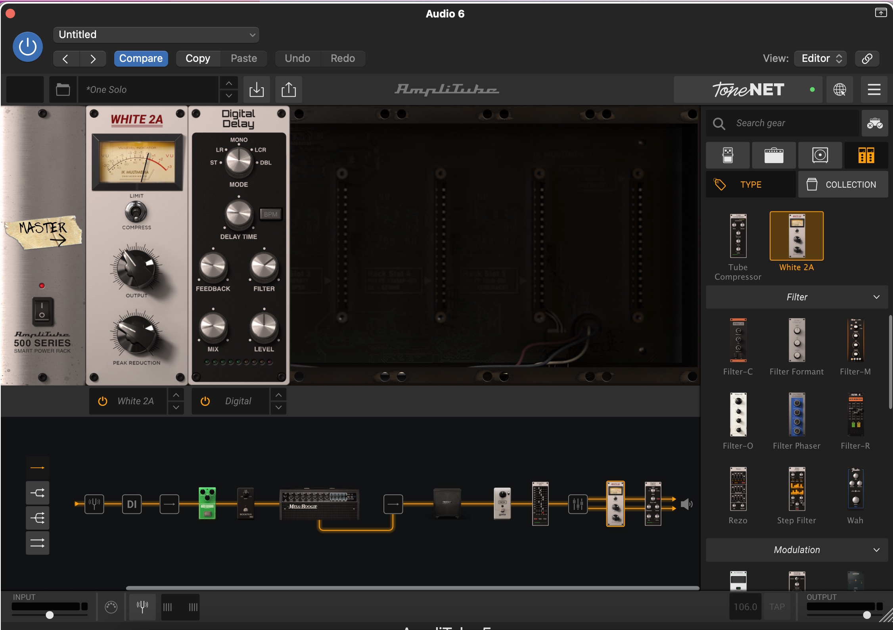The width and height of the screenshot is (893, 630).
Task: Move Digital slot down arrow
Action: pos(278,407)
